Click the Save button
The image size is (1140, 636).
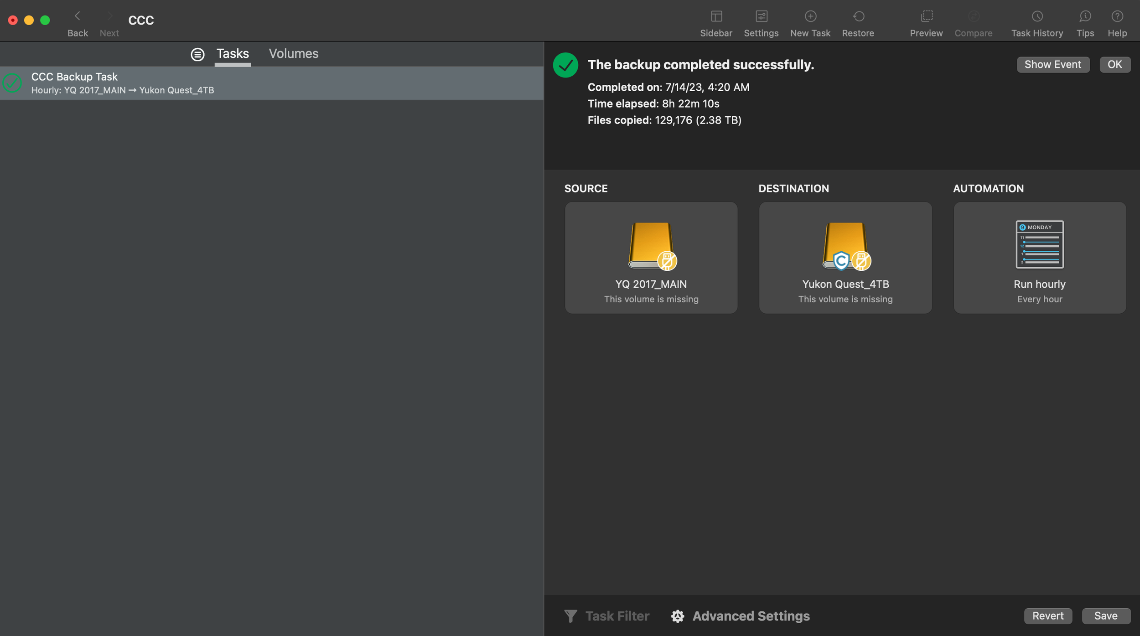pos(1106,615)
